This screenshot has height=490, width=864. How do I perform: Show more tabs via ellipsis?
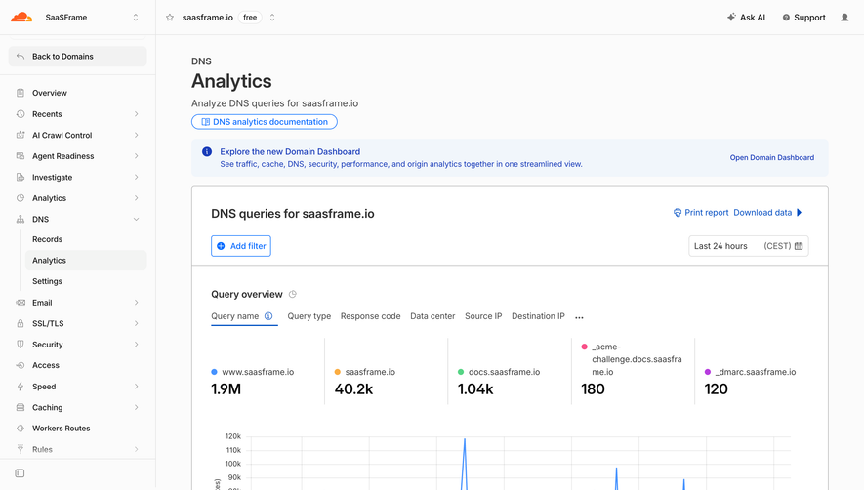coord(579,317)
